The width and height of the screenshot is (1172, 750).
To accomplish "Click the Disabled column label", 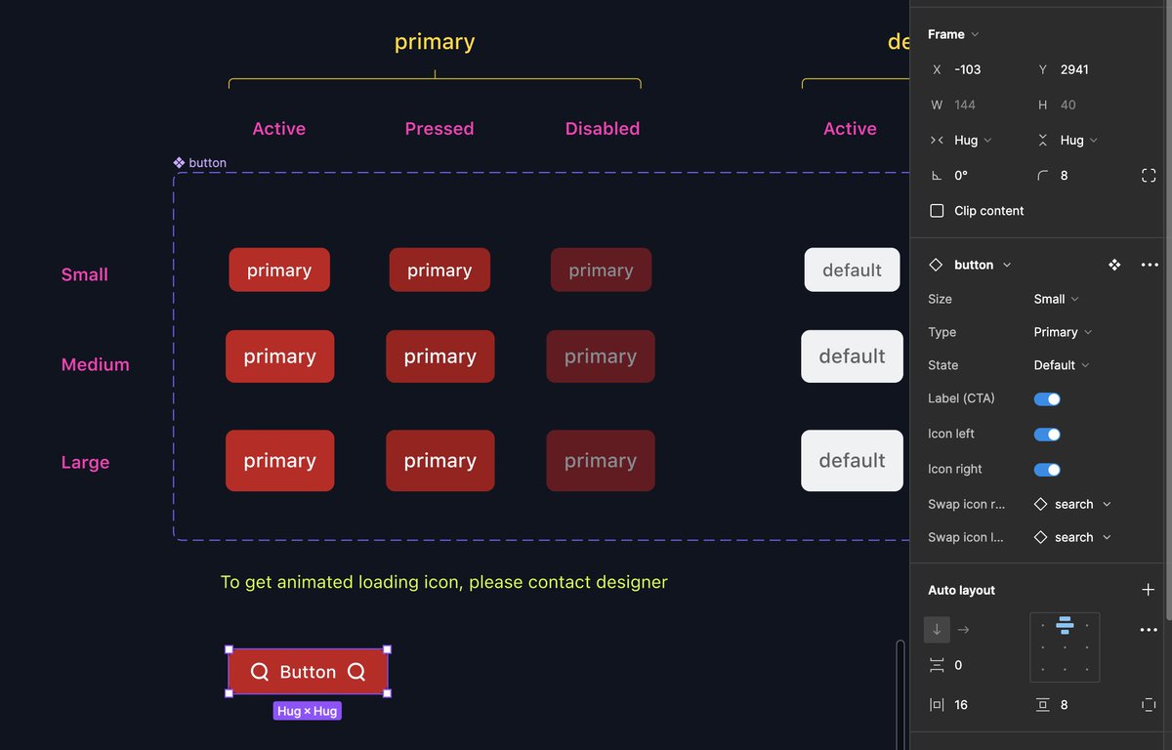I will point(603,129).
